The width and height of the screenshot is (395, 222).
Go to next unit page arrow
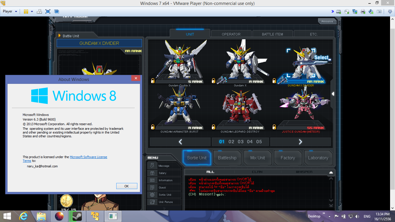coord(300,142)
